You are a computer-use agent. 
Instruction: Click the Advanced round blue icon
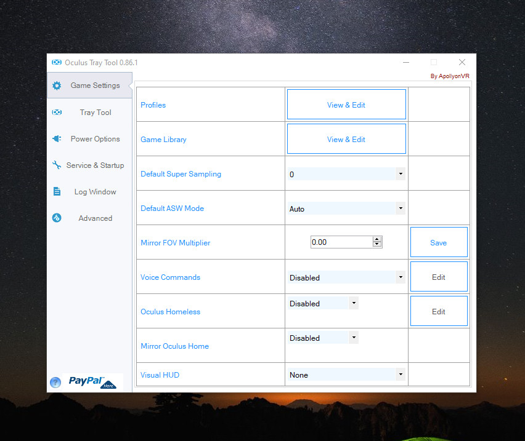[x=57, y=218]
